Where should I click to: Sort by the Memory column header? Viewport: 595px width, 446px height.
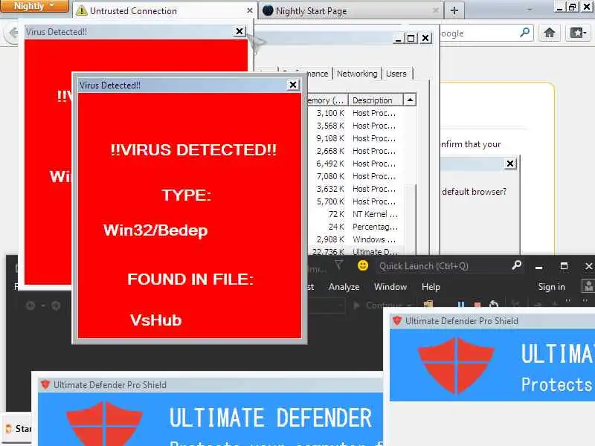327,100
